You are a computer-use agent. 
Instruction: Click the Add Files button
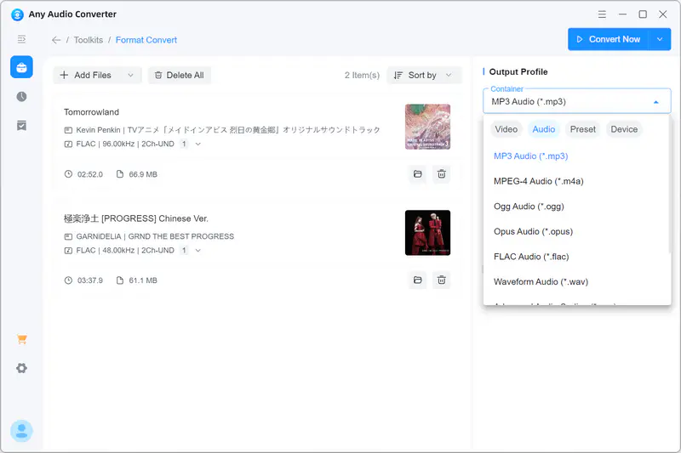click(86, 75)
